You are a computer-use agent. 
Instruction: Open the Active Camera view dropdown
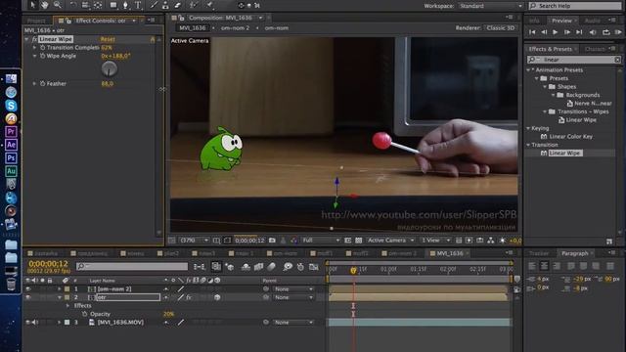pyautogui.click(x=391, y=241)
